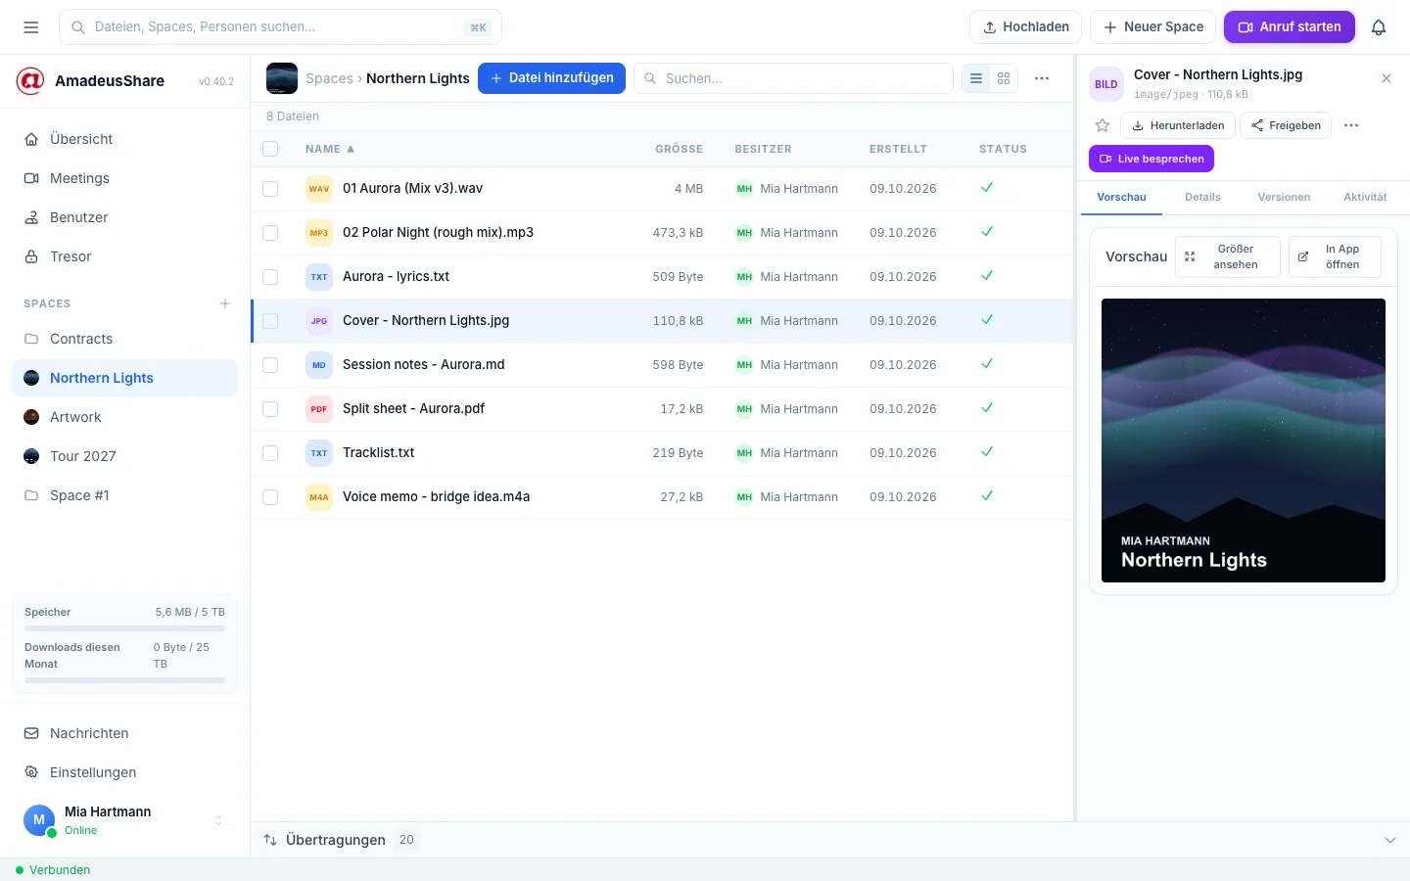Click the MP3 icon of Polar Night
The height and width of the screenshot is (881, 1410).
click(319, 233)
